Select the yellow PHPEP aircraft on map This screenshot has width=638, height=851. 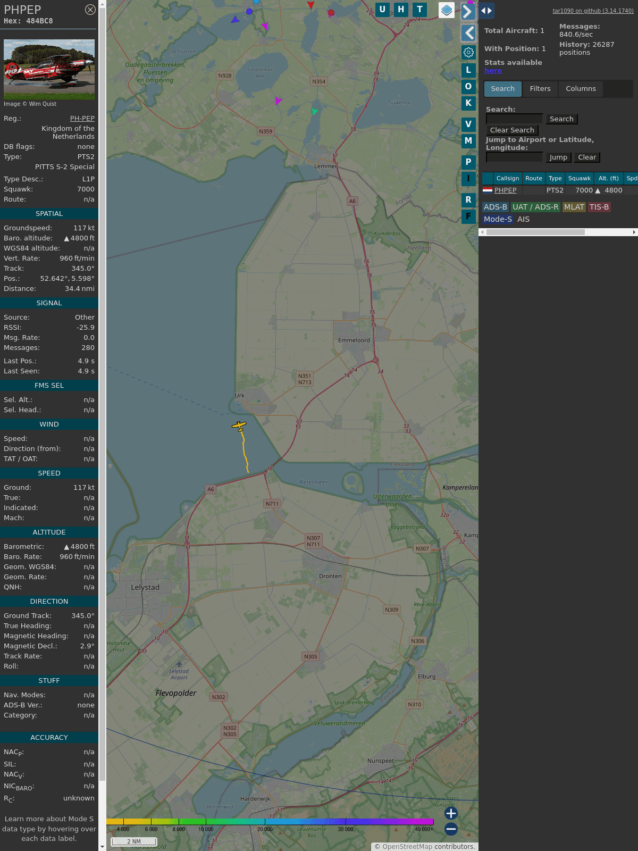(x=239, y=426)
